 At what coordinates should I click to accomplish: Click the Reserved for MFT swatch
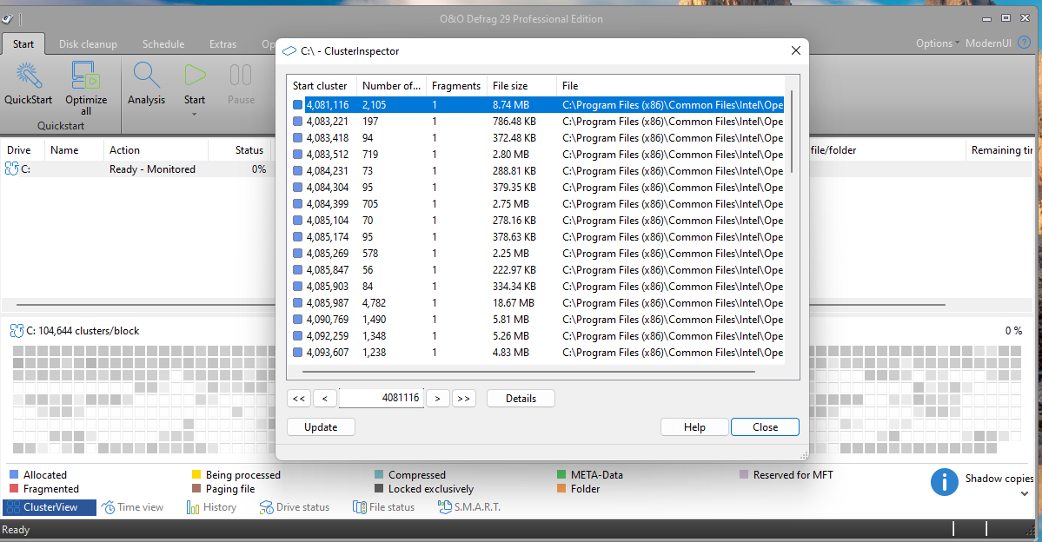click(744, 474)
